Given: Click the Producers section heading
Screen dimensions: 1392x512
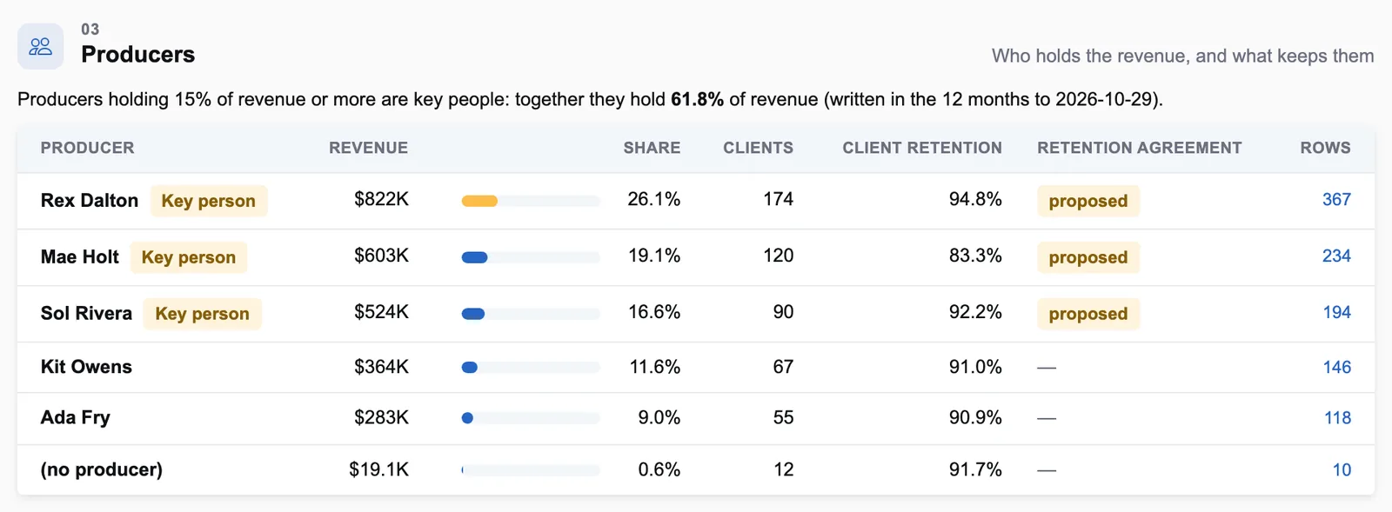Looking at the screenshot, I should coord(137,54).
